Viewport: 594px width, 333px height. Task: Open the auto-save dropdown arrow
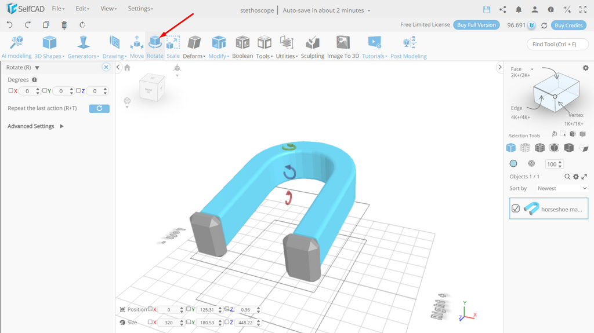pyautogui.click(x=369, y=10)
